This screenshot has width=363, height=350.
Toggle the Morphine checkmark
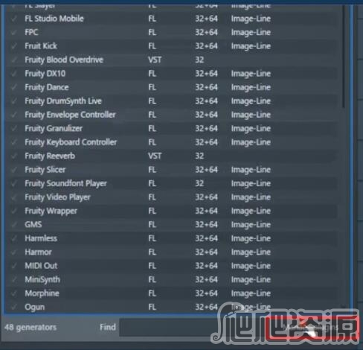[x=14, y=293]
